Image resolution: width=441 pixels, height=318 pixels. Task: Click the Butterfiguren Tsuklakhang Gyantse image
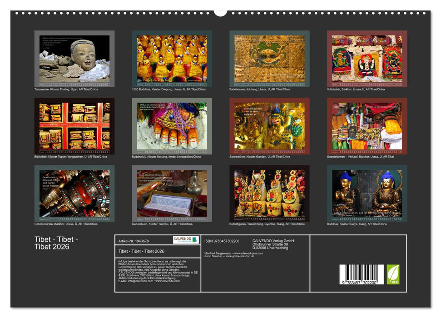tap(268, 193)
